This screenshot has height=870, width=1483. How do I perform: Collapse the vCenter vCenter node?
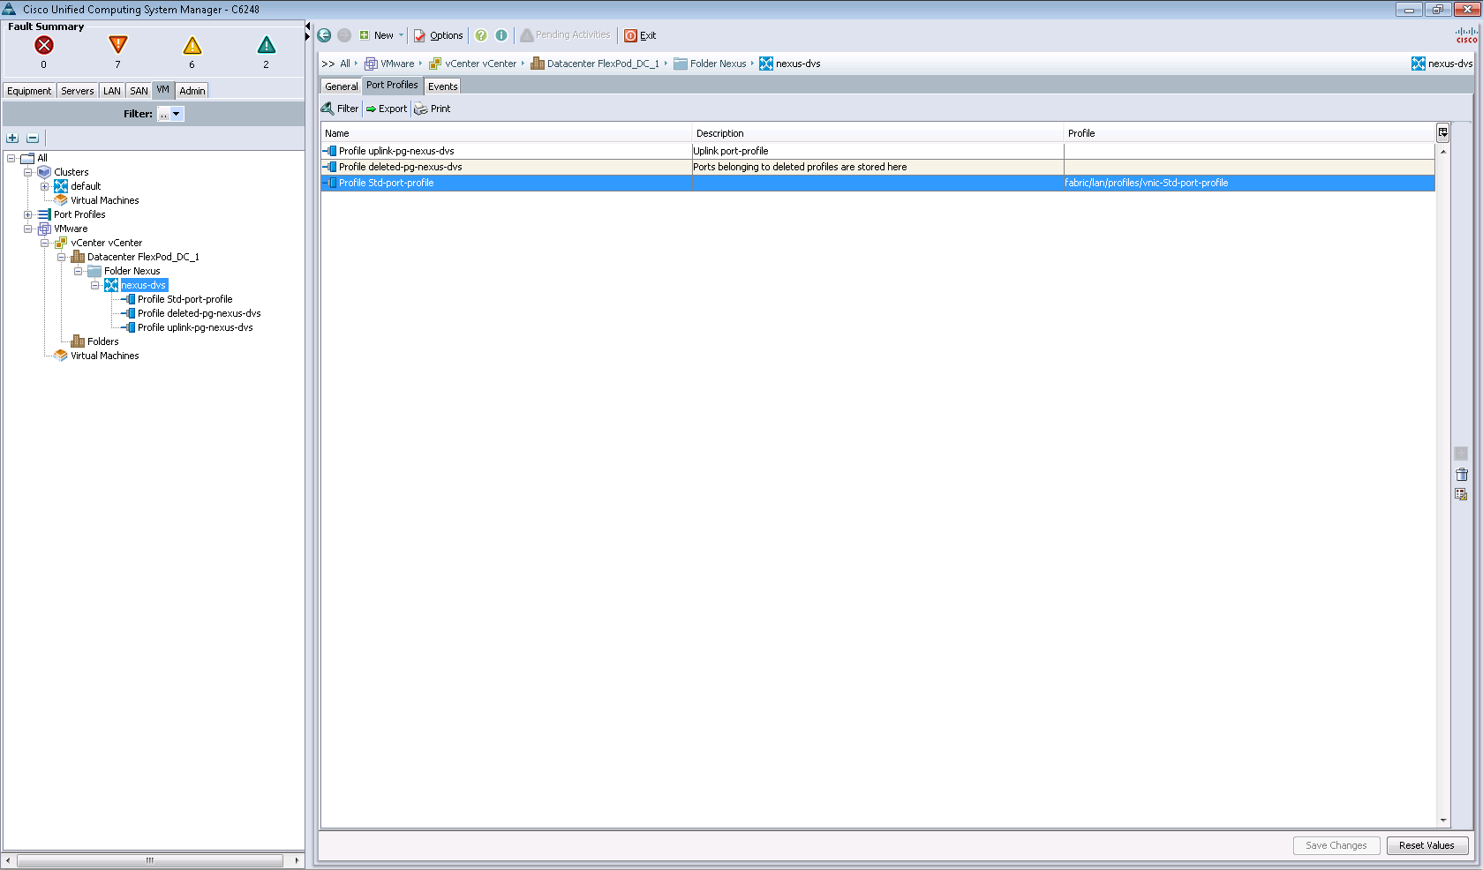coord(44,243)
